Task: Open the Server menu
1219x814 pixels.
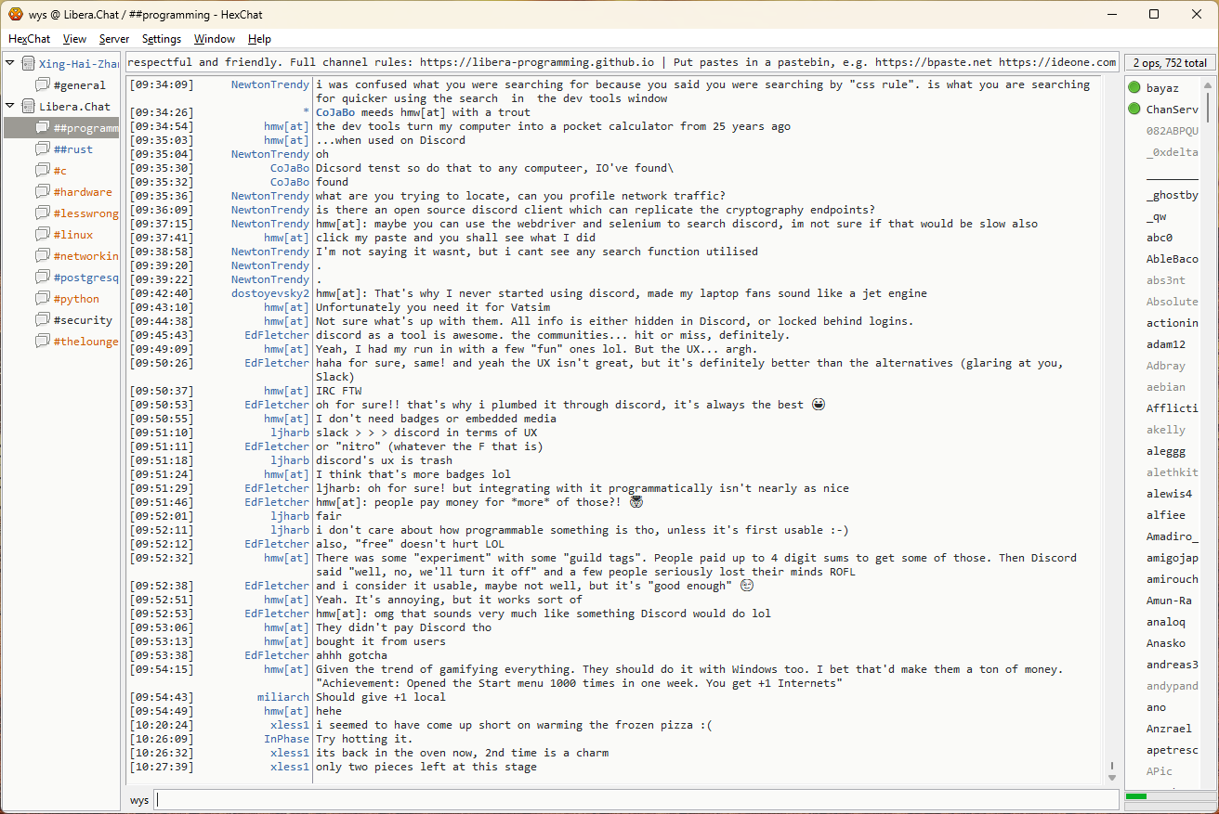Action: point(114,39)
